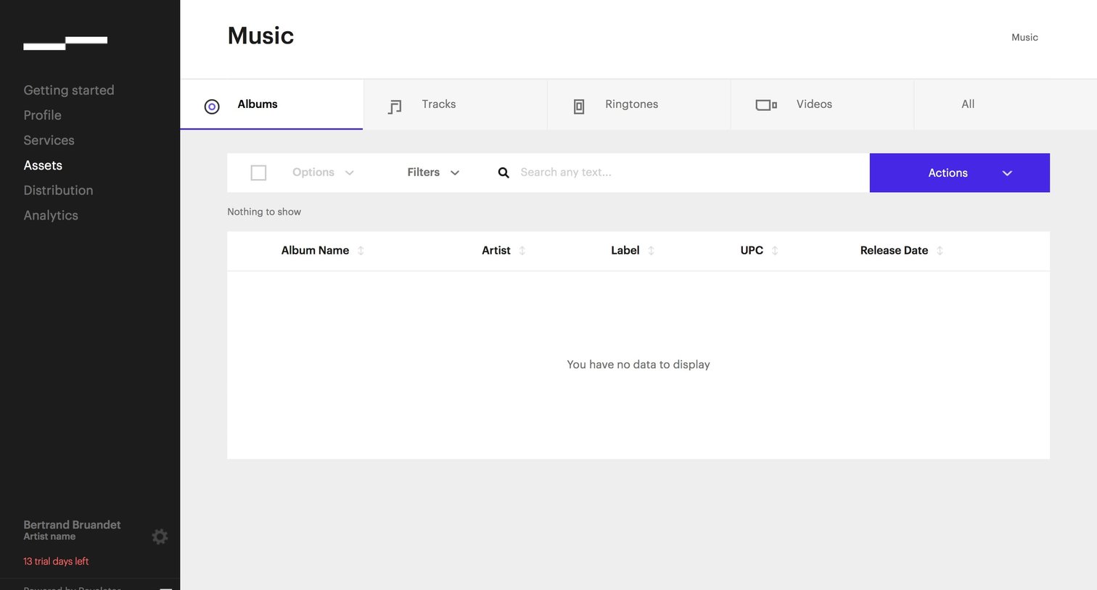Click the Release Date column header
Viewport: 1097px width, 590px height.
(x=894, y=250)
